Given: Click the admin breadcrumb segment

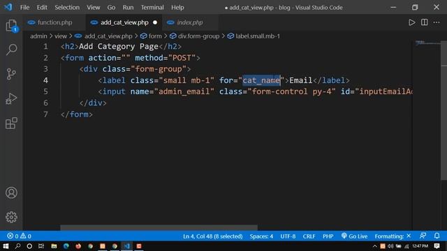Looking at the screenshot, I should [38, 36].
